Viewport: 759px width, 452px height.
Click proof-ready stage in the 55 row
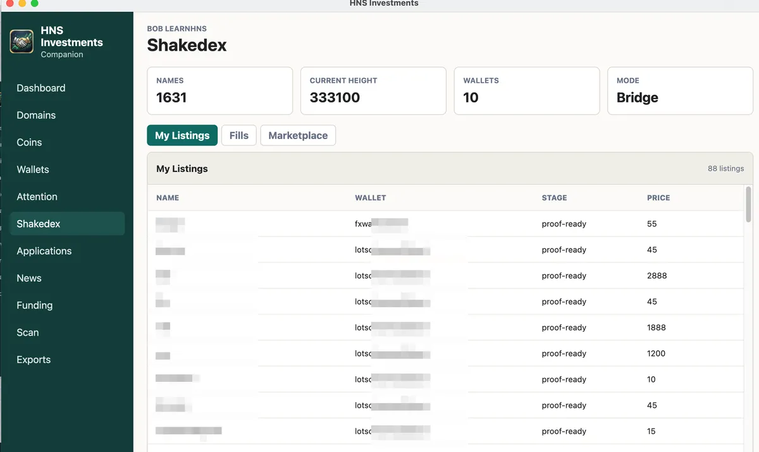[x=564, y=224]
